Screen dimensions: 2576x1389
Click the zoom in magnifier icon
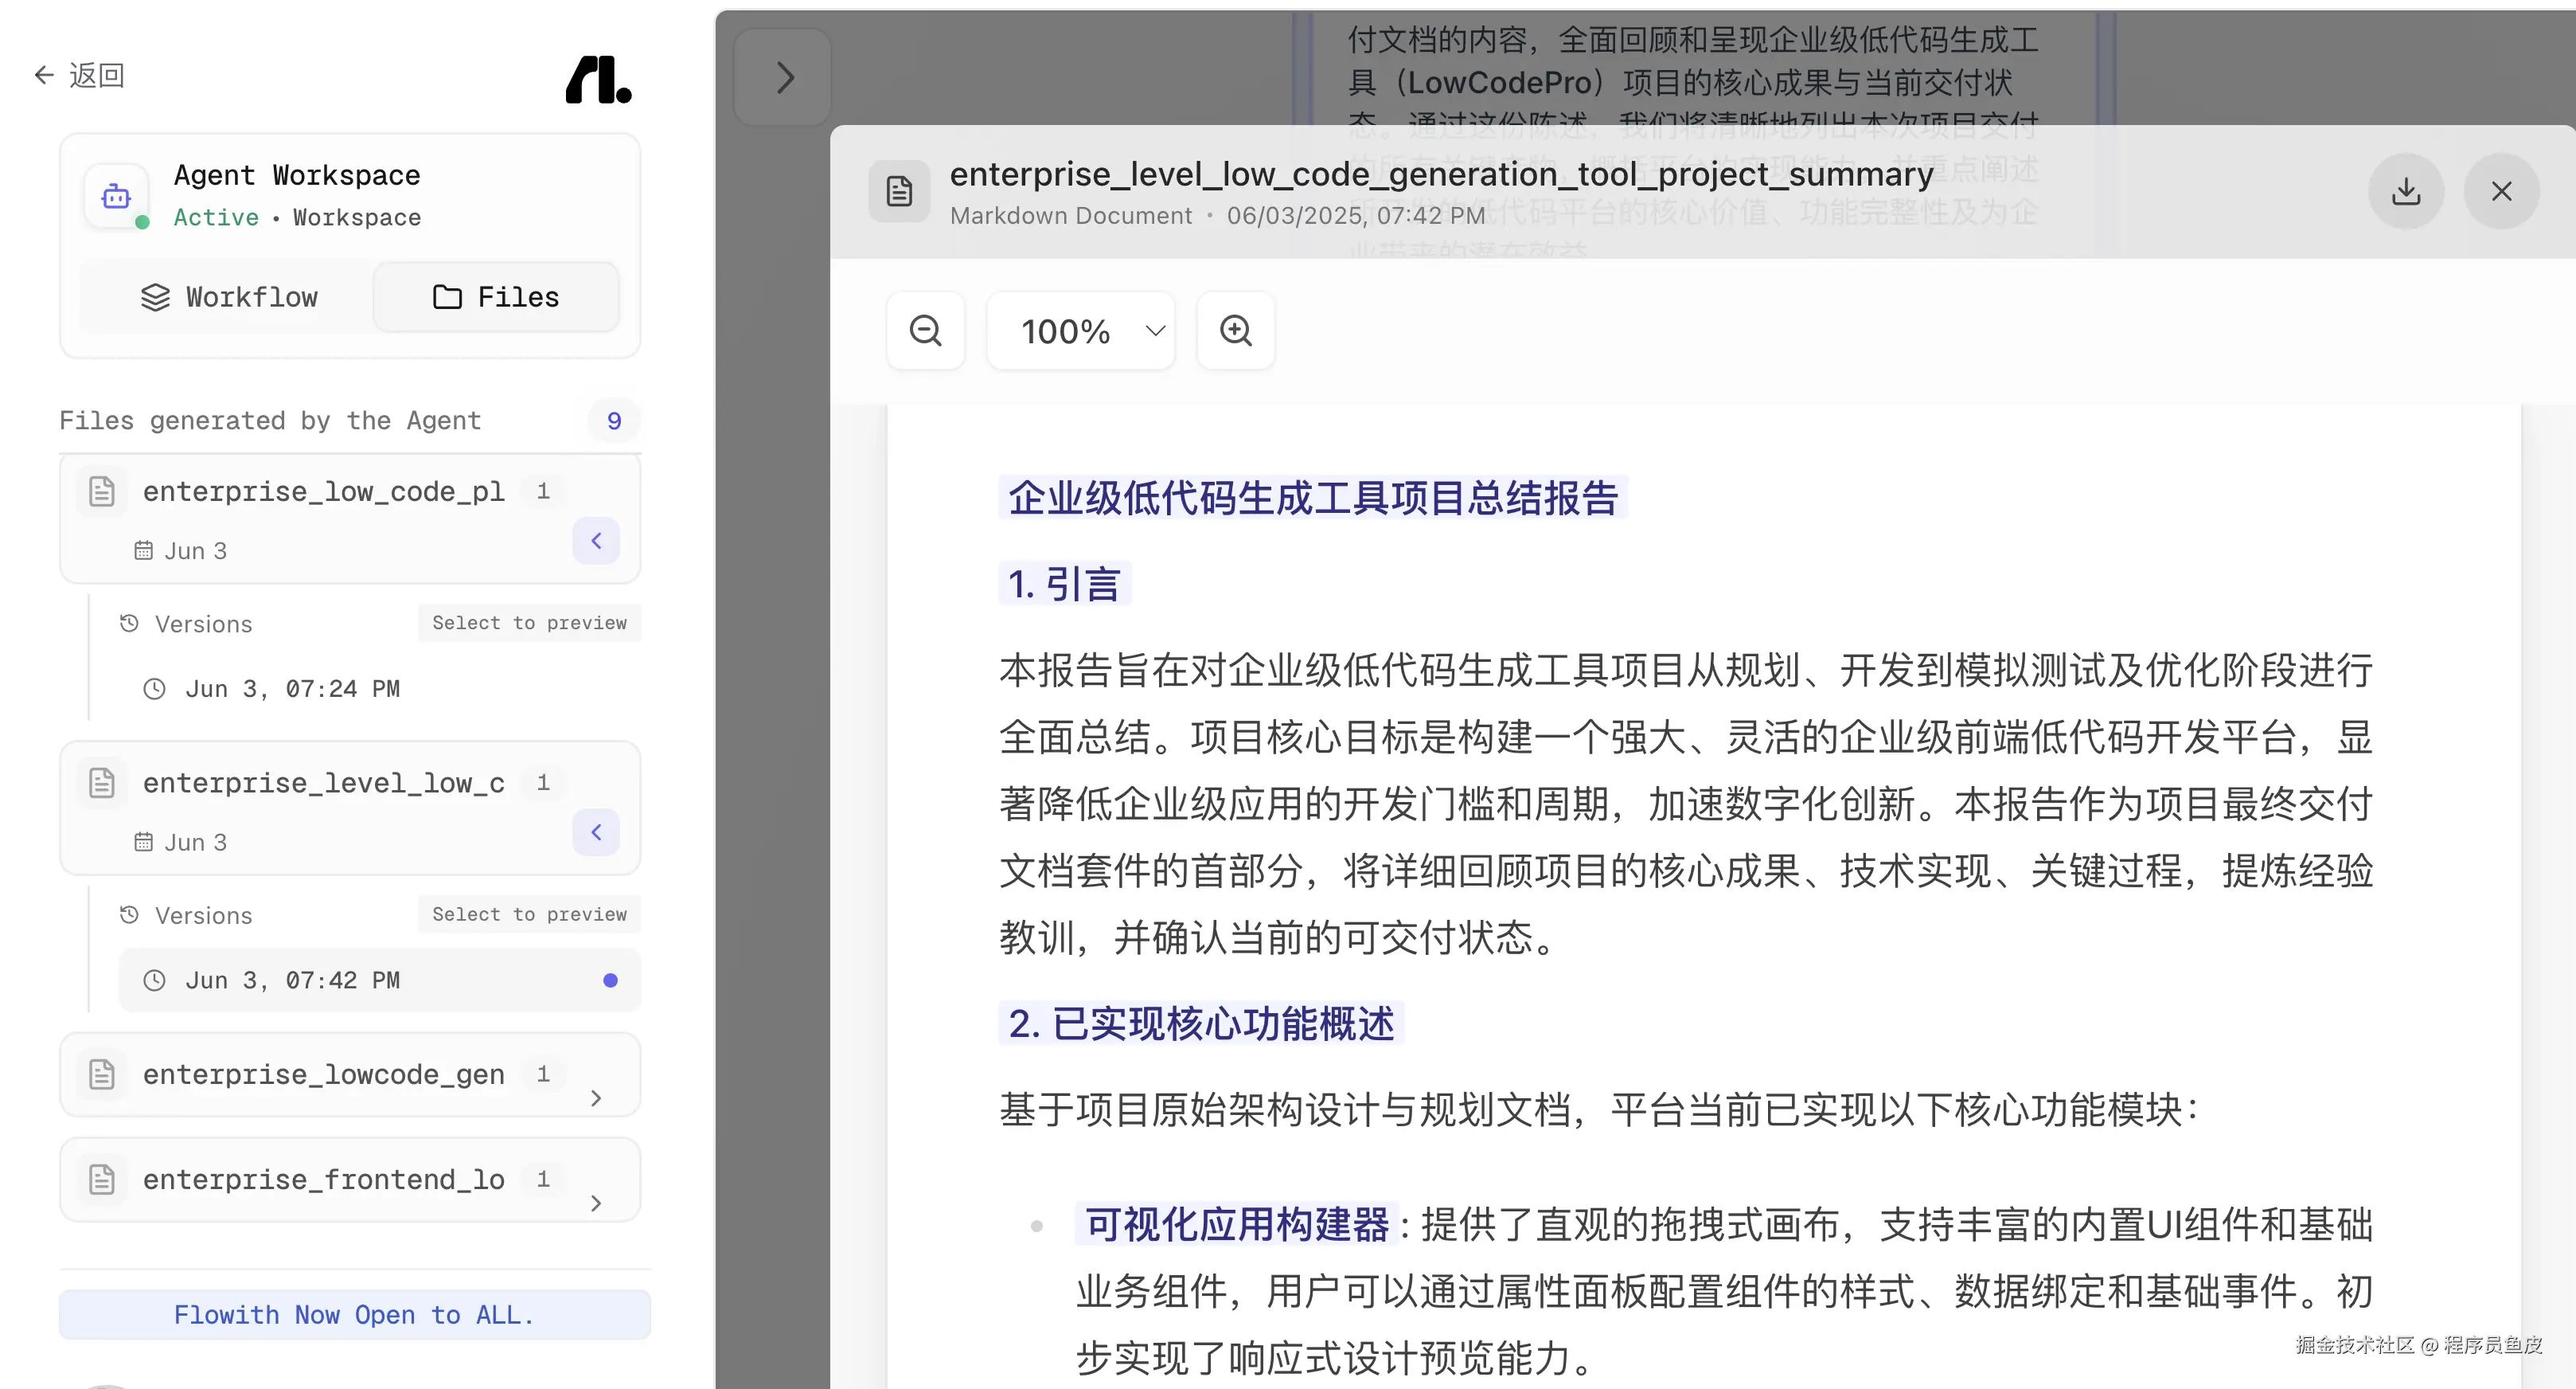click(x=1235, y=331)
